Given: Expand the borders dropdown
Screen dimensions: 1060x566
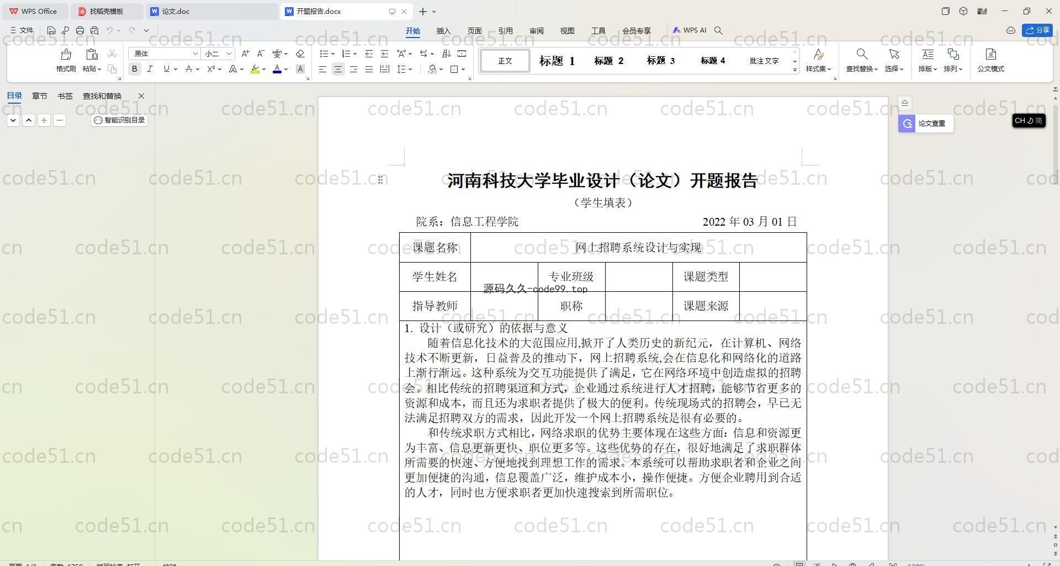Looking at the screenshot, I should coord(463,70).
